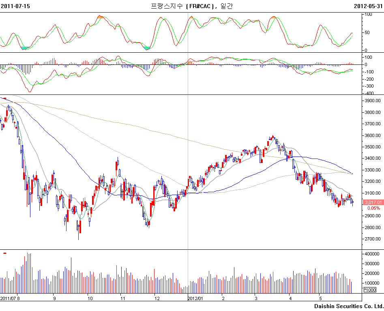384x311 pixels.
Task: Click the Daishin Securities Co. Ltd. text
Action: [x=349, y=306]
